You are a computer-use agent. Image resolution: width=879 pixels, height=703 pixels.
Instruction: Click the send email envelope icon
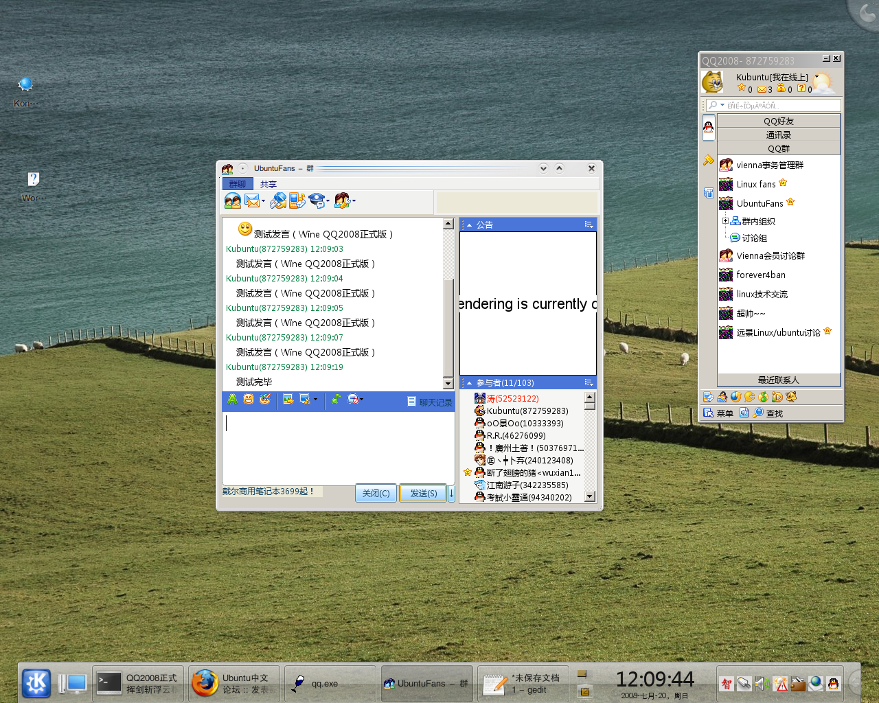(x=252, y=200)
